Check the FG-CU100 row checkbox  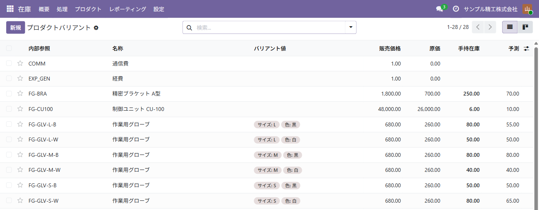tap(9, 109)
